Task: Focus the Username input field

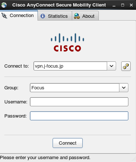Action: coord(79,102)
